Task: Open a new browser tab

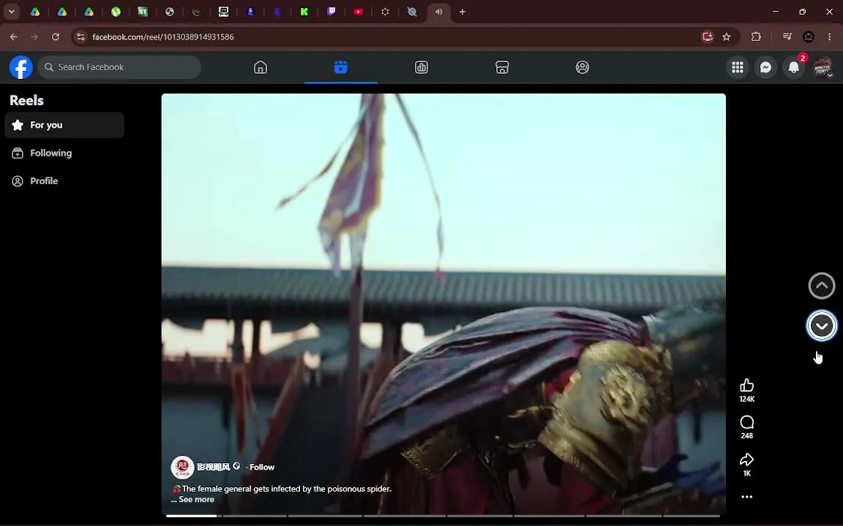Action: pyautogui.click(x=462, y=11)
